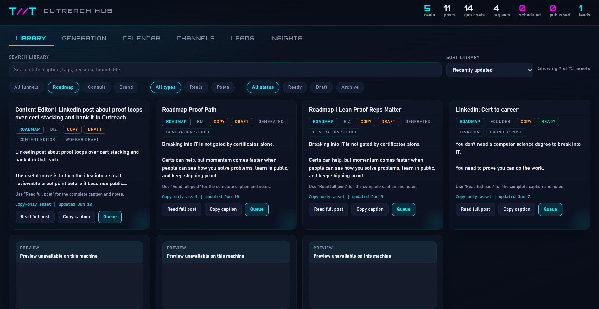599x309 pixels.
Task: Filter by Draft status chip
Action: pyautogui.click(x=322, y=87)
